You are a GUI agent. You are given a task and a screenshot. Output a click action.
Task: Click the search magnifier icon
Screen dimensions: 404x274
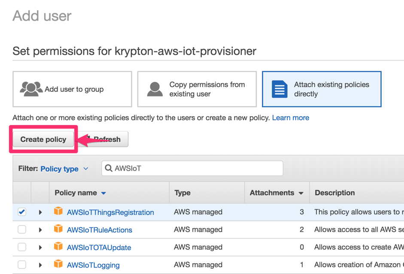(109, 169)
